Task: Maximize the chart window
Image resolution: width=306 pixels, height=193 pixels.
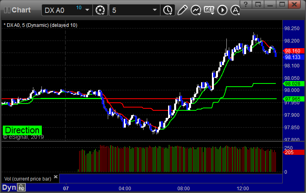Action: (x=282, y=4)
